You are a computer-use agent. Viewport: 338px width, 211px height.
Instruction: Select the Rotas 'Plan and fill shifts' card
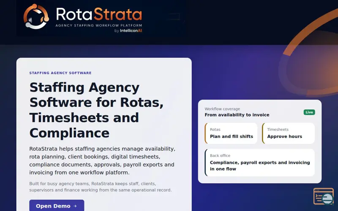(x=231, y=133)
